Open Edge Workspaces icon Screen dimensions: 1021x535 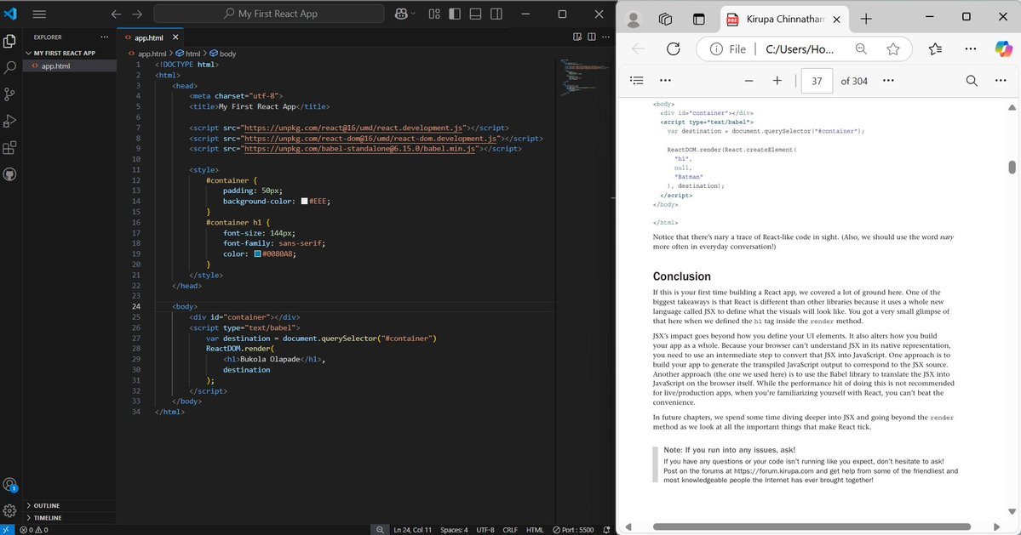(665, 19)
